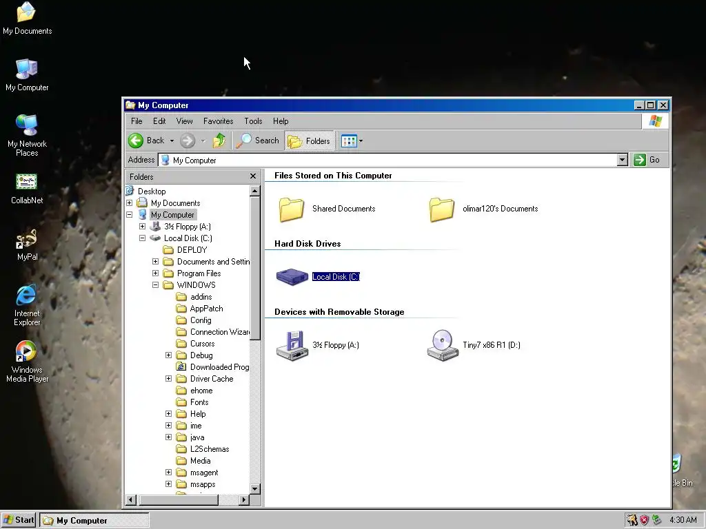This screenshot has height=529, width=706.
Task: Open the Search pane
Action: [x=258, y=141]
